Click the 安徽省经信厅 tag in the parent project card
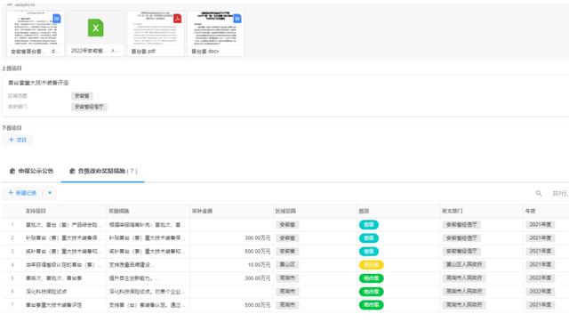 coord(89,107)
